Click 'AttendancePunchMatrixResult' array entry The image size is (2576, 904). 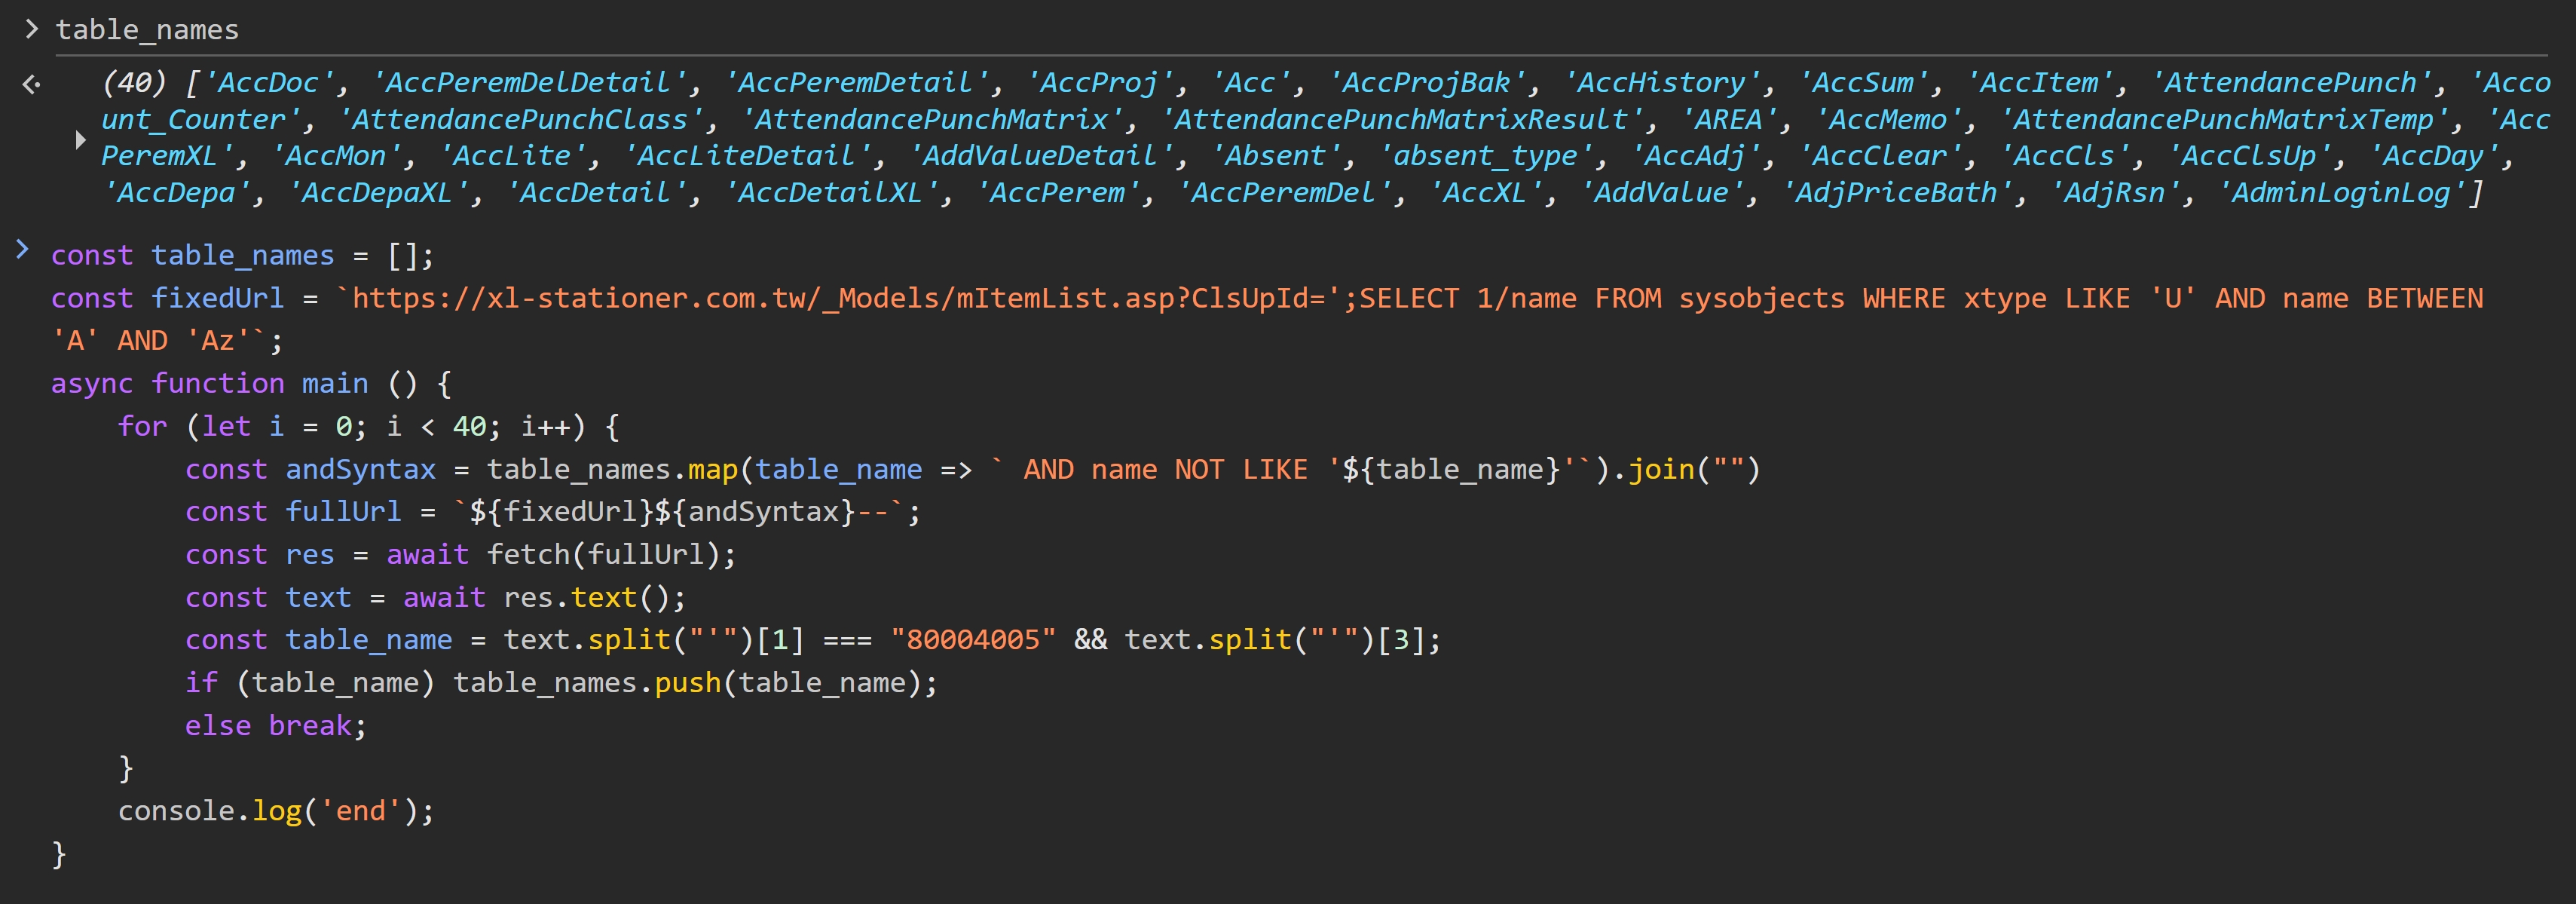point(1402,120)
